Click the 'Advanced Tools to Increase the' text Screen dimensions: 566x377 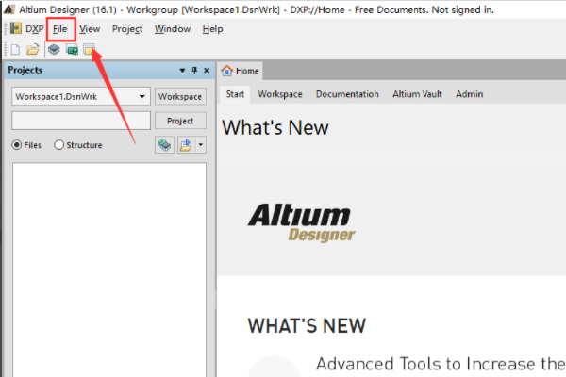tap(440, 364)
